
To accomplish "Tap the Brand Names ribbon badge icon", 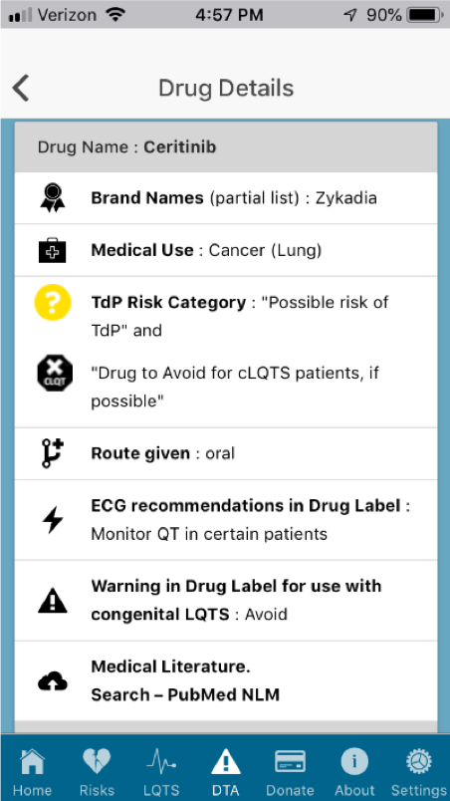I will click(x=53, y=197).
